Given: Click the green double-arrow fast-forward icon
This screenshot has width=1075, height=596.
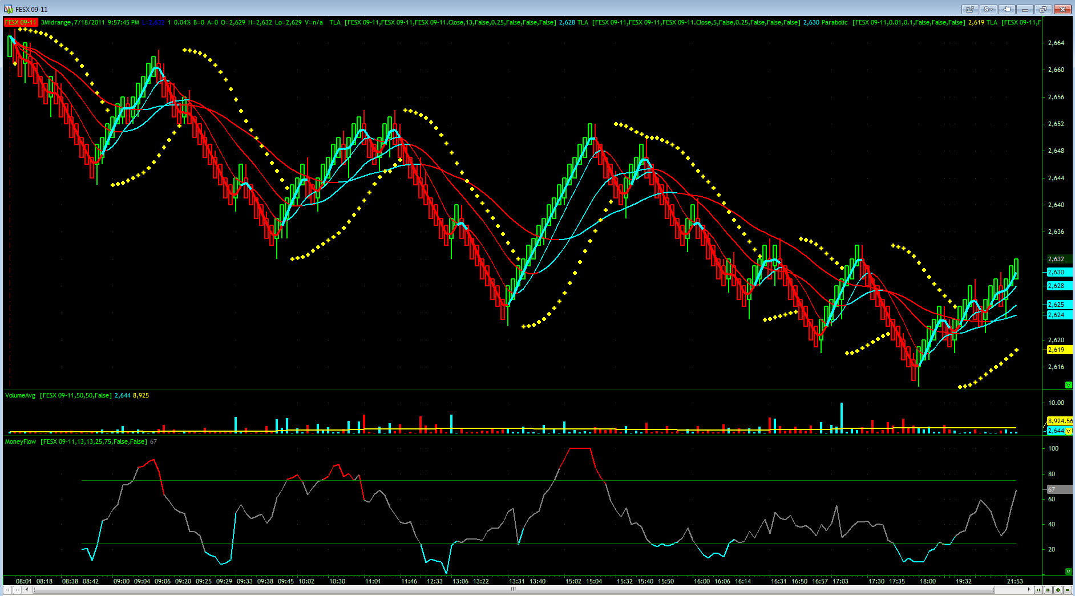Looking at the screenshot, I should (1038, 590).
